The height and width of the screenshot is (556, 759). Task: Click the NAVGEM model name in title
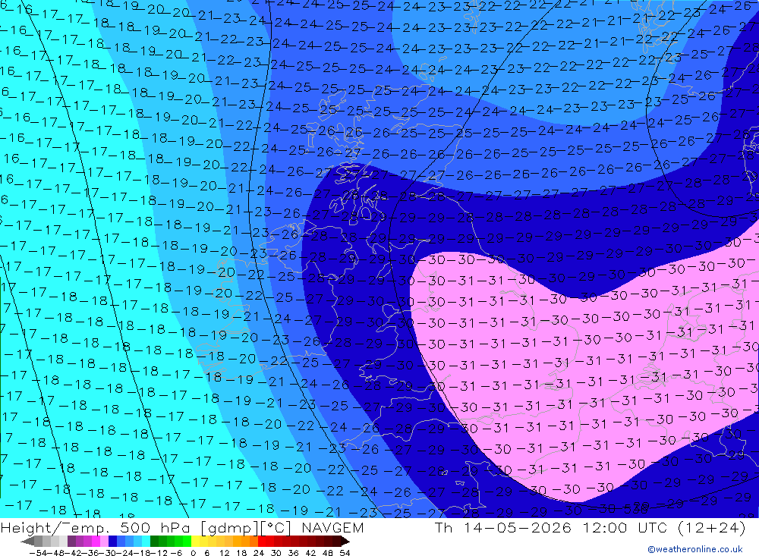(332, 527)
